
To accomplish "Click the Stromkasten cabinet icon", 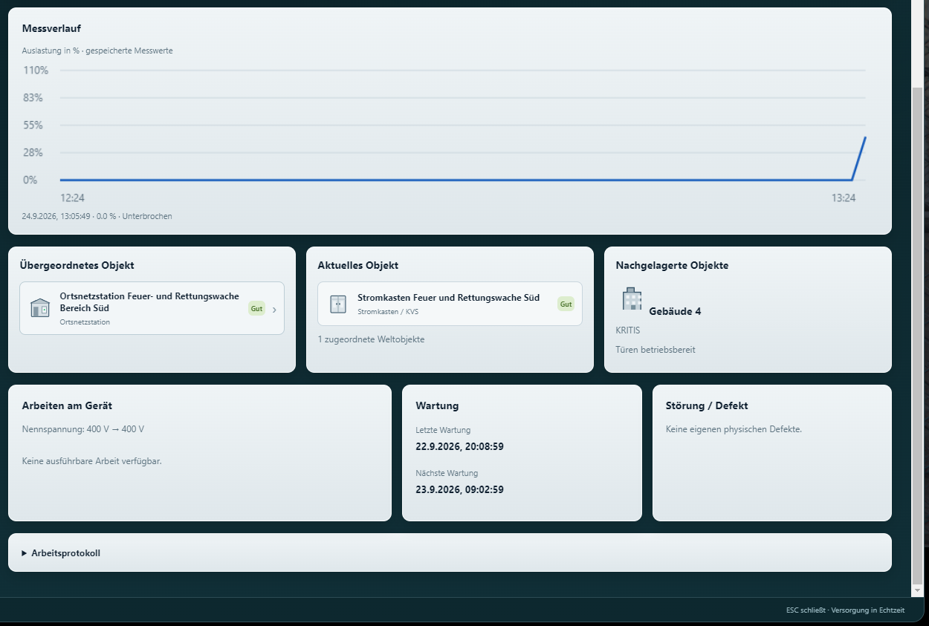I will [338, 304].
